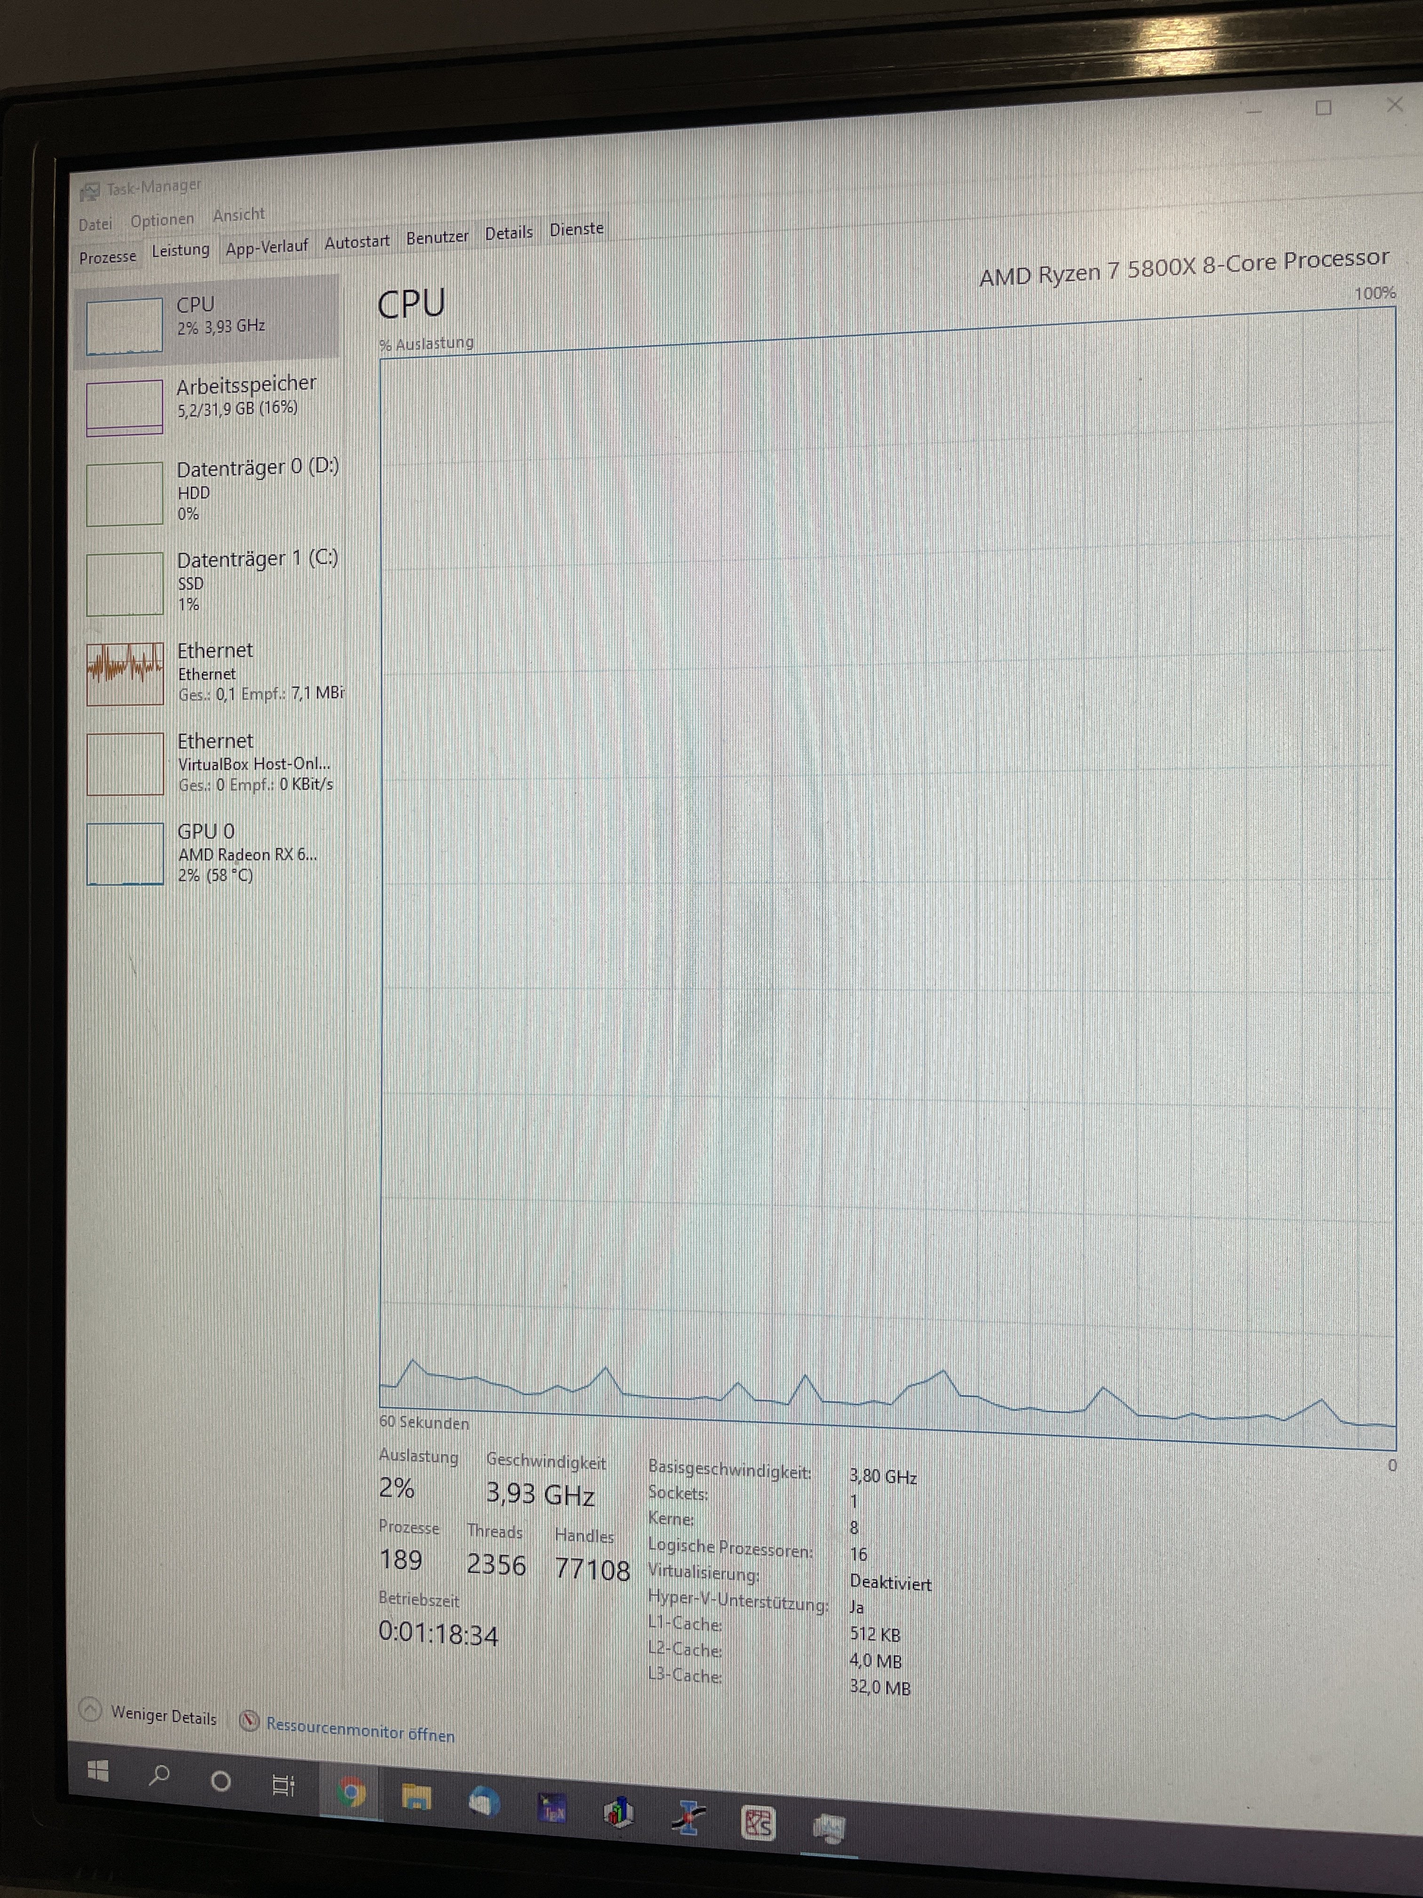1423x1898 pixels.
Task: Open the TeX editor taskbar icon
Action: [552, 1807]
